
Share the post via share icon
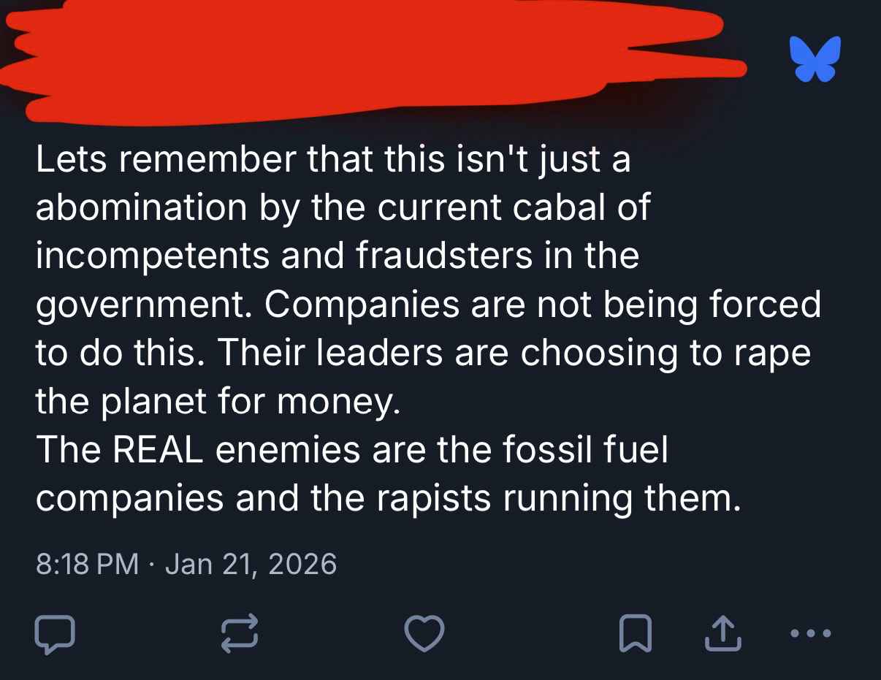(723, 633)
